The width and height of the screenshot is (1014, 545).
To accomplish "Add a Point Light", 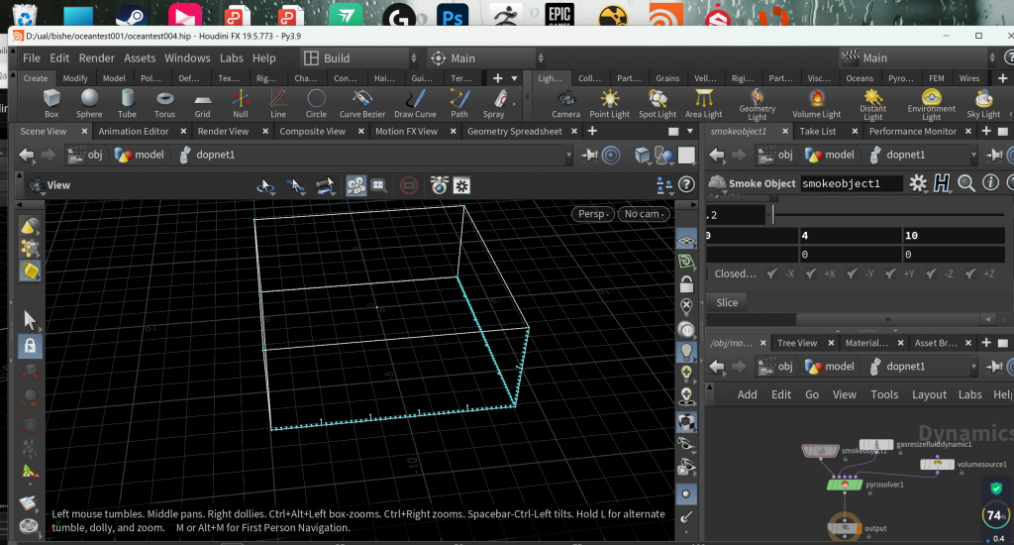I will pyautogui.click(x=609, y=104).
